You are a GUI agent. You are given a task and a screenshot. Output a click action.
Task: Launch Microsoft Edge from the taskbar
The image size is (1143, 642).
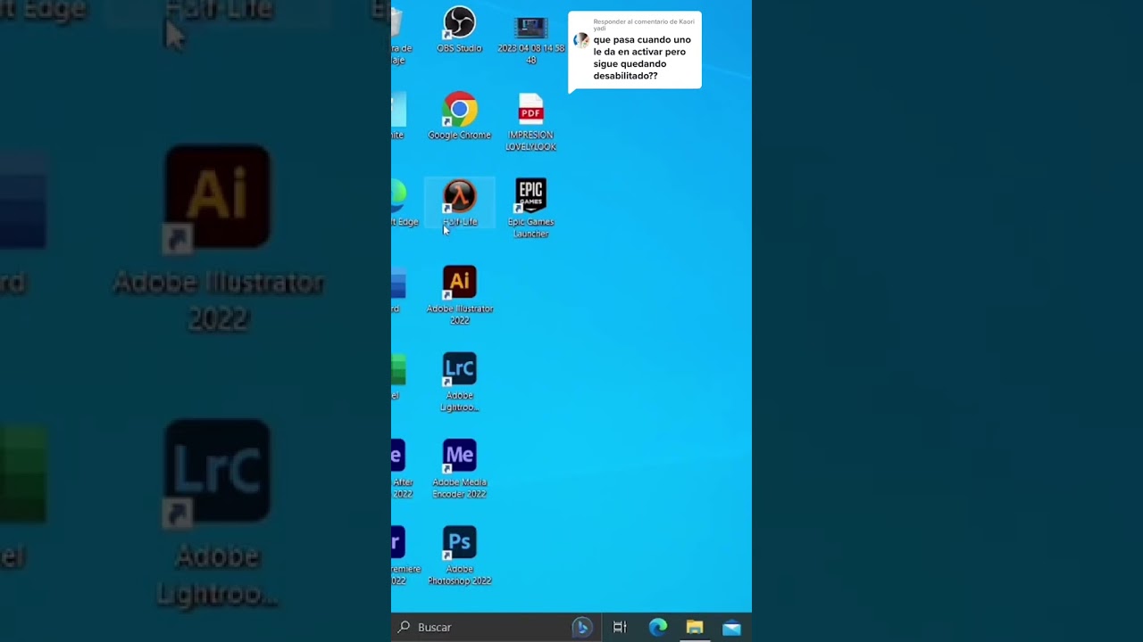[x=658, y=627]
